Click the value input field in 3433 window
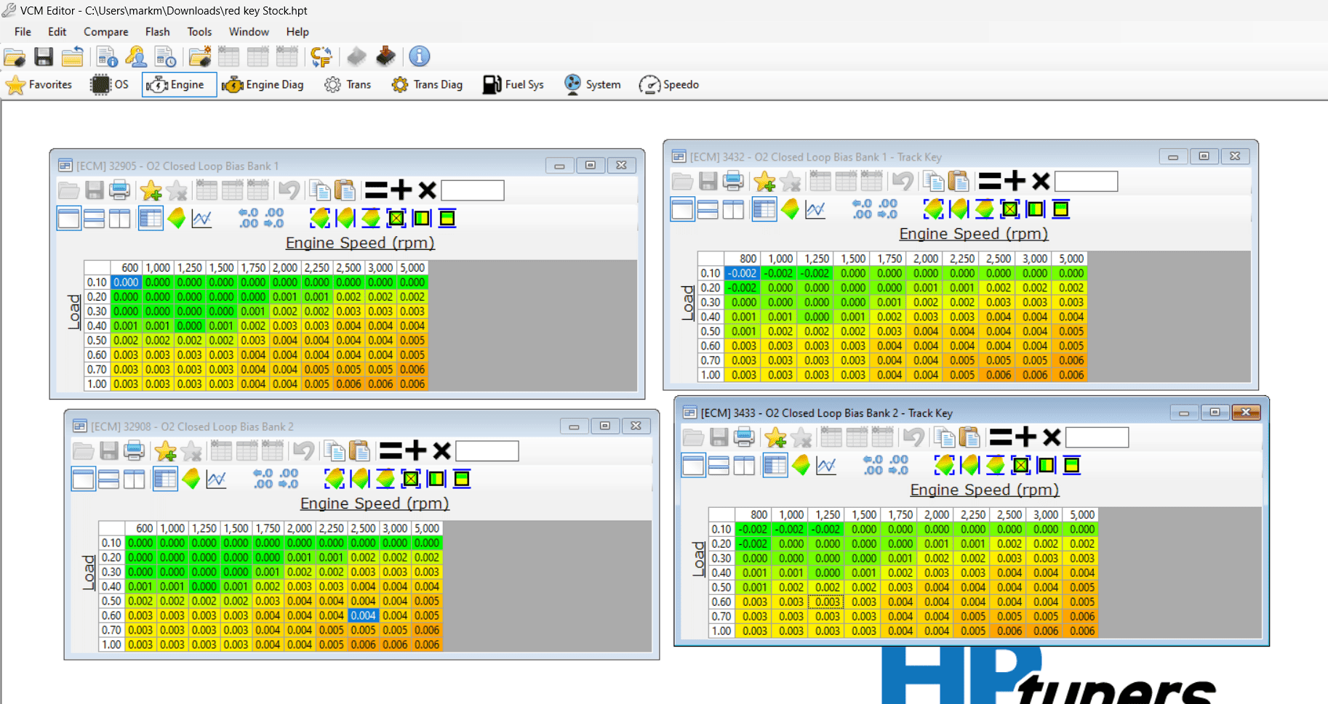The width and height of the screenshot is (1328, 704). click(1097, 437)
